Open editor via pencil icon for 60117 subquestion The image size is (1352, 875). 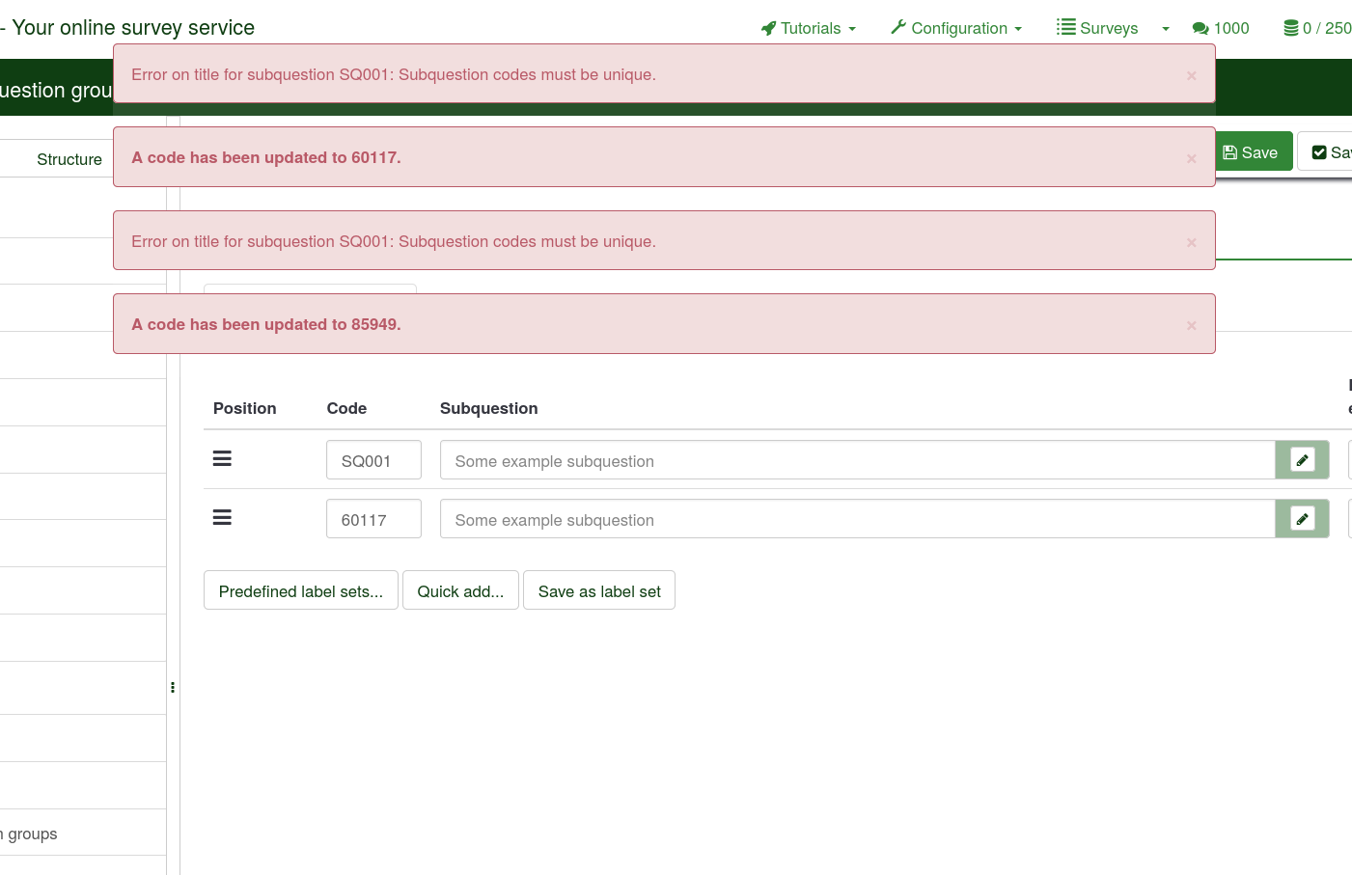tap(1302, 519)
